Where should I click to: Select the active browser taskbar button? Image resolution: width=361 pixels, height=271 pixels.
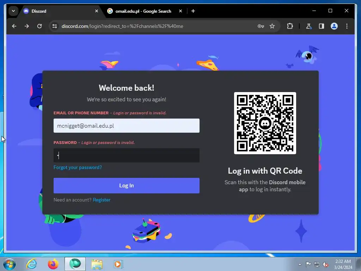(75, 264)
